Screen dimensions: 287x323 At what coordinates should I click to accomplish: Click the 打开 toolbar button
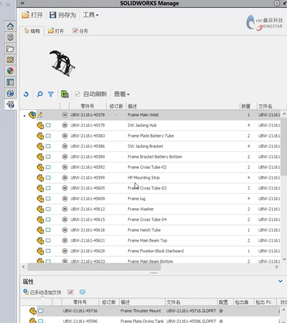click(32, 15)
